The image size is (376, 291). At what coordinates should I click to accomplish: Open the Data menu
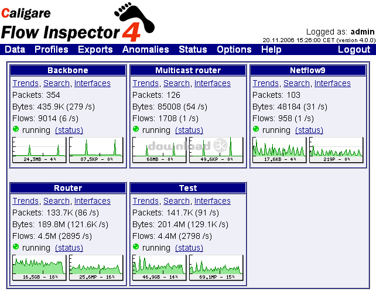click(15, 49)
